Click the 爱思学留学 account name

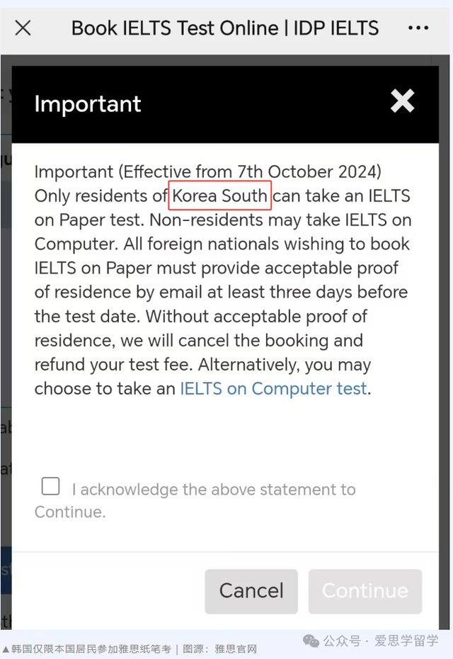pos(406,641)
